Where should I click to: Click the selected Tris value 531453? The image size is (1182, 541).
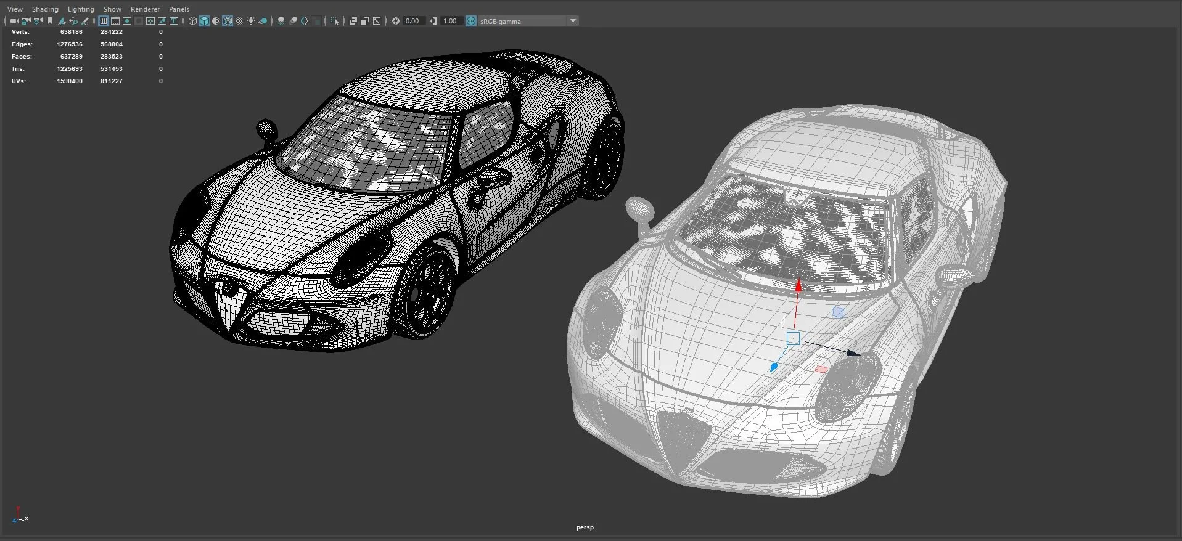[x=111, y=69]
